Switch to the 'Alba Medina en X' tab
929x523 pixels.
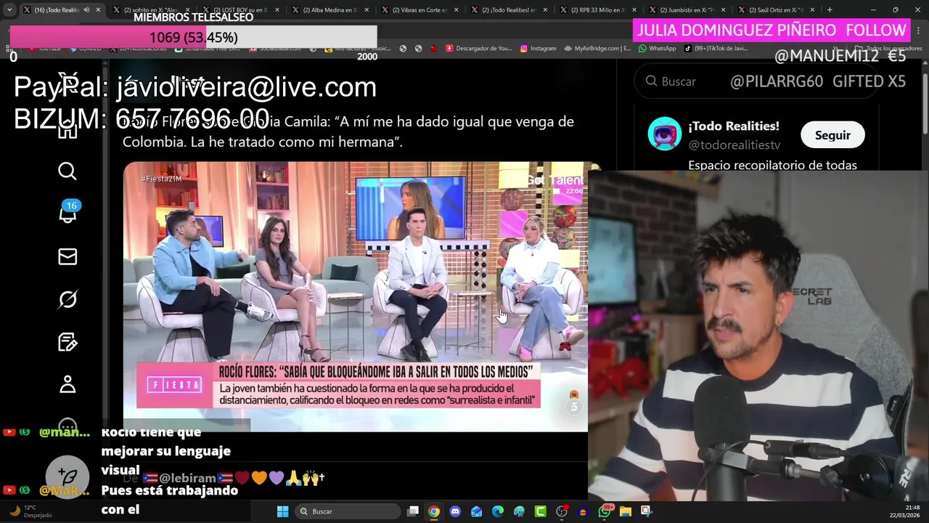[330, 10]
